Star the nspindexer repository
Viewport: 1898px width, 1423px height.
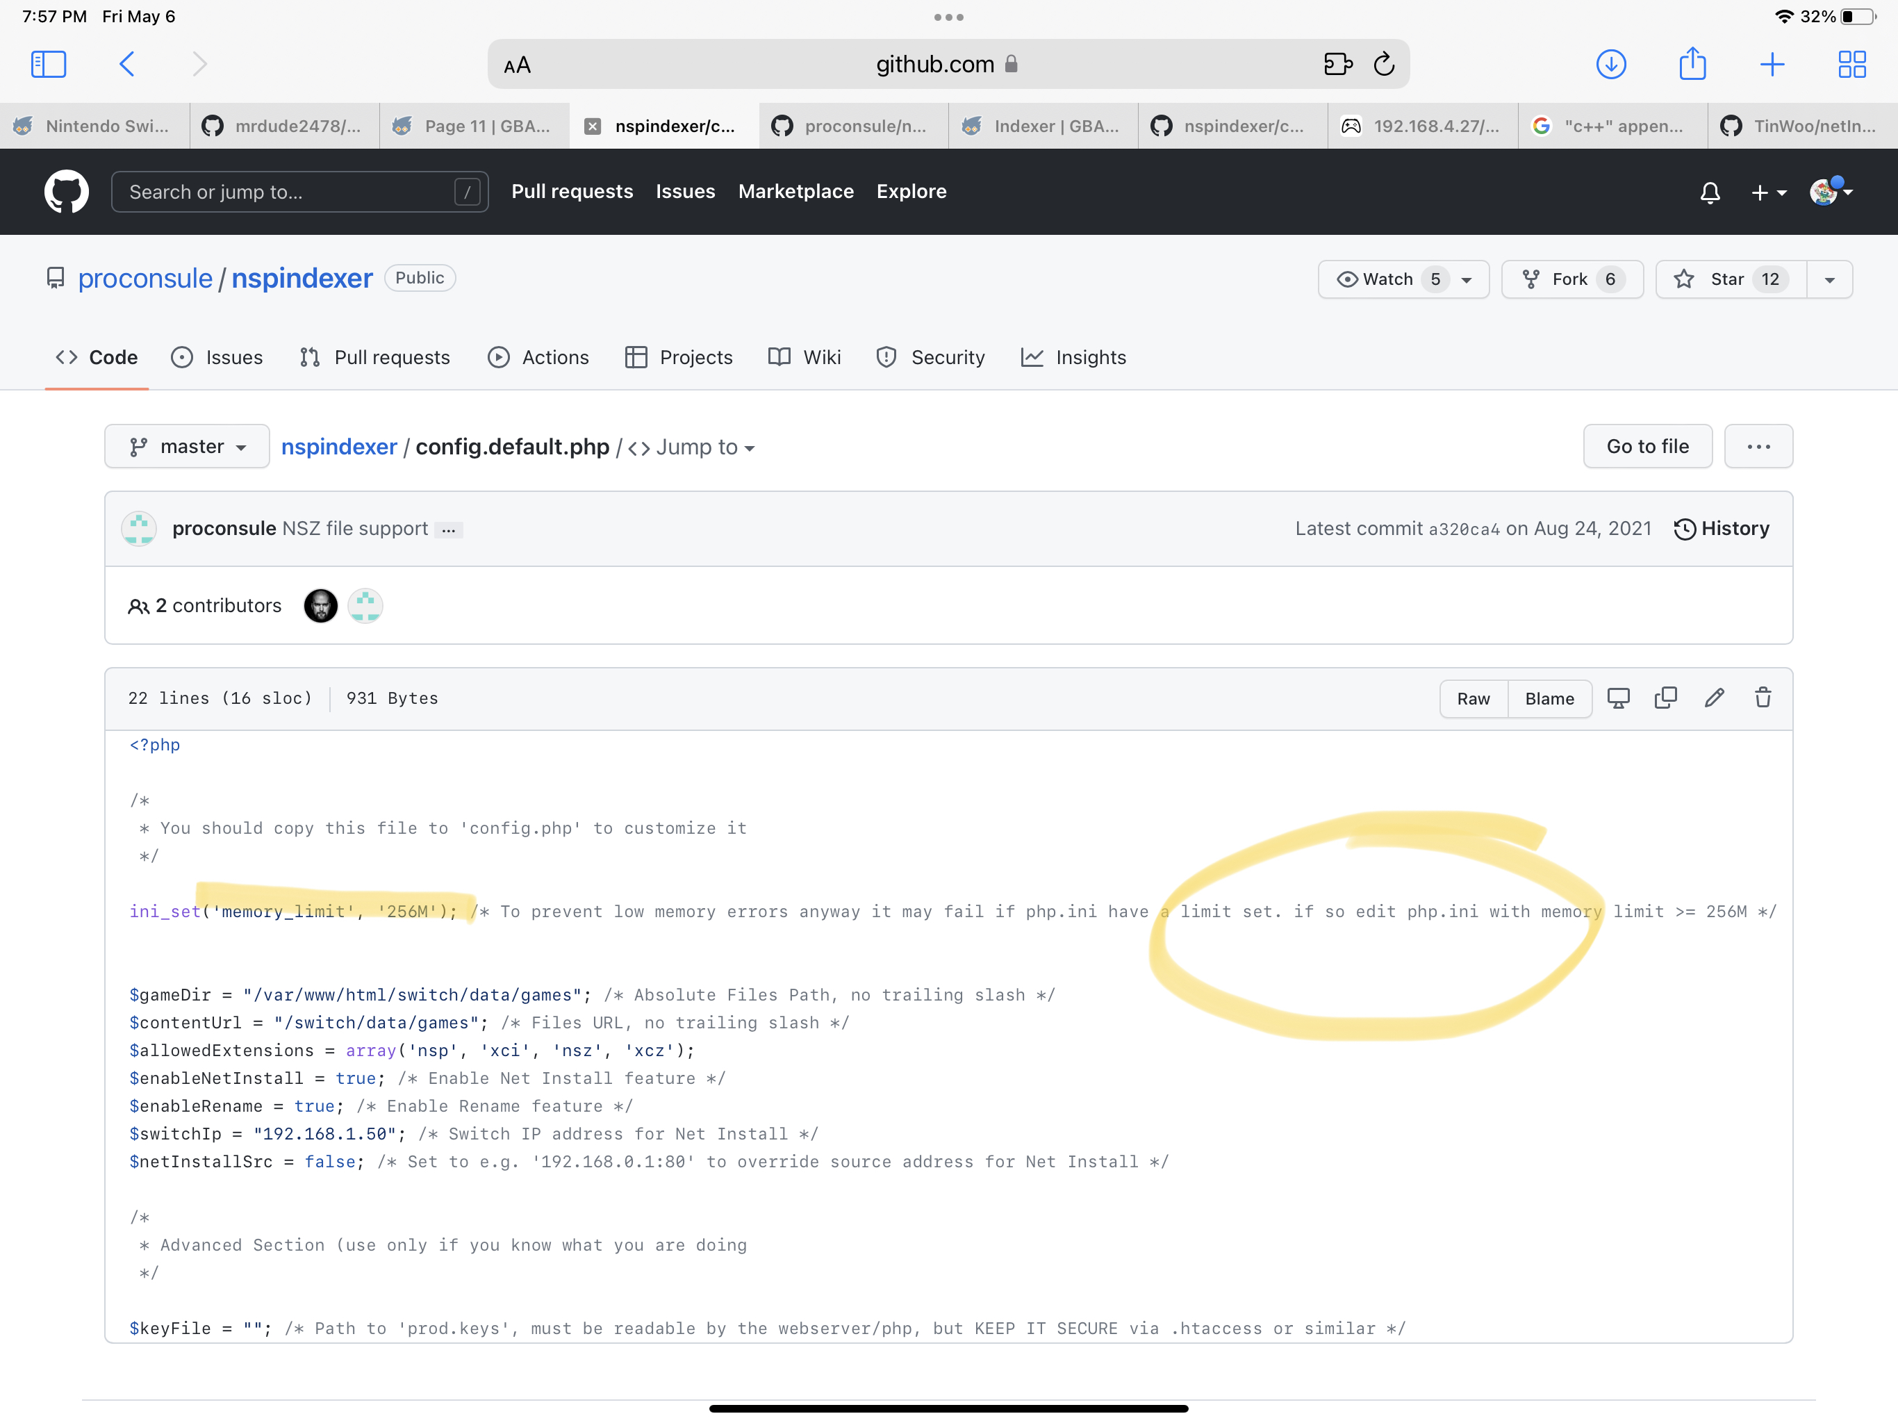coord(1731,280)
